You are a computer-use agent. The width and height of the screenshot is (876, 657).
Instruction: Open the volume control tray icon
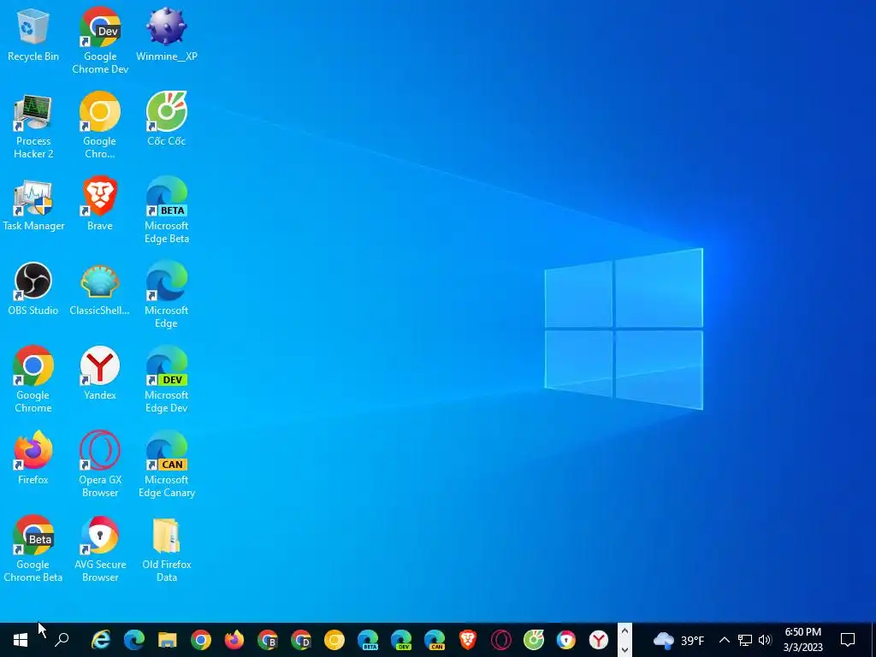pyautogui.click(x=765, y=640)
